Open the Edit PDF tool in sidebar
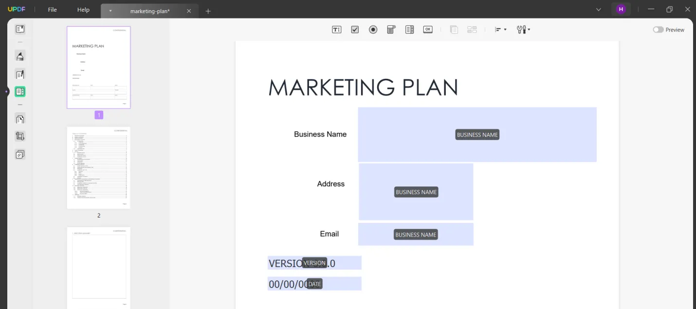 click(20, 74)
